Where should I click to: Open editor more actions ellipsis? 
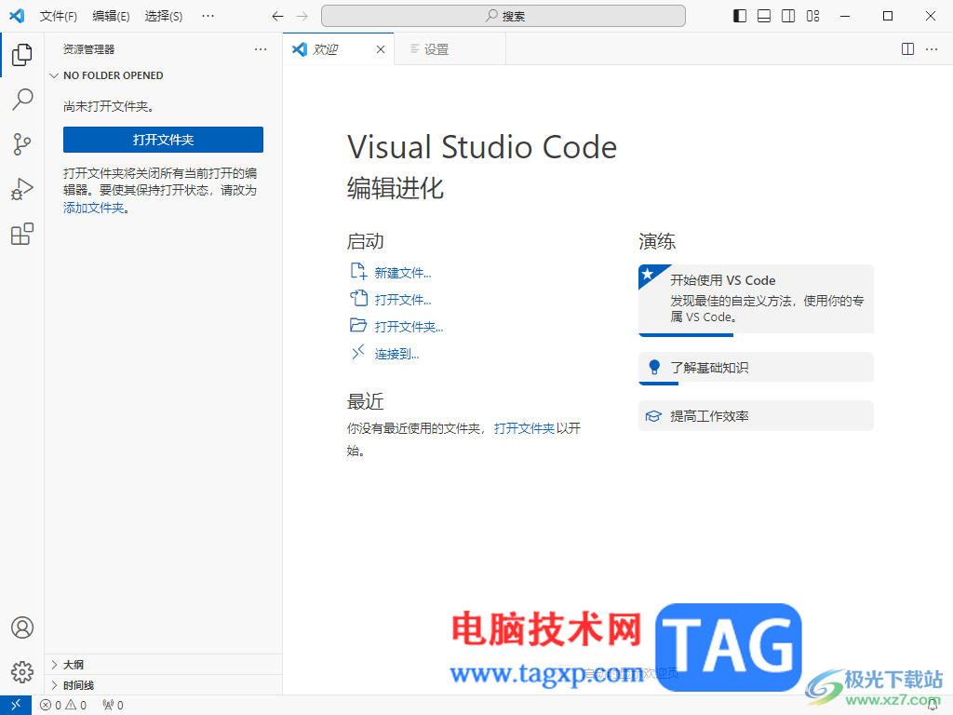click(932, 49)
